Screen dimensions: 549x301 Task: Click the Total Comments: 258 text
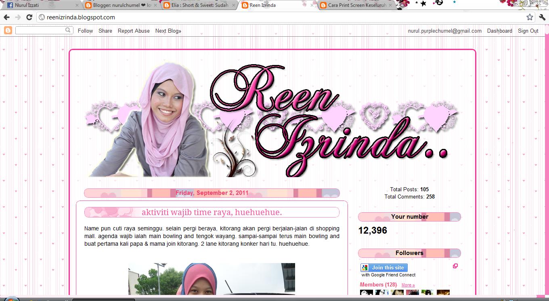pyautogui.click(x=409, y=196)
